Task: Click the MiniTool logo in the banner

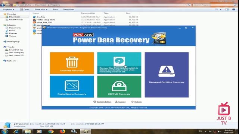Action: 83,35
